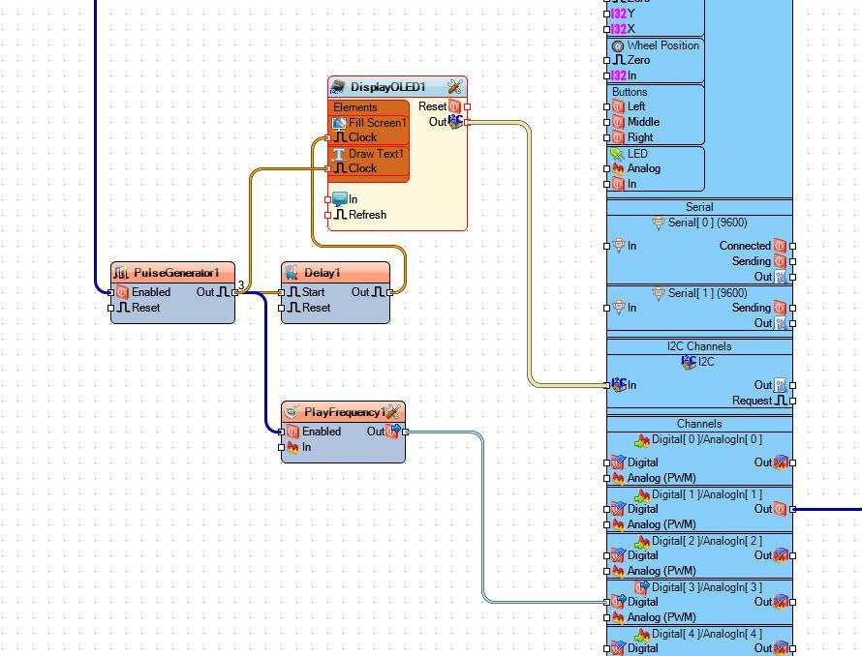Click the Middle button pin icon
Viewport: 862px width, 656px height.
[618, 122]
